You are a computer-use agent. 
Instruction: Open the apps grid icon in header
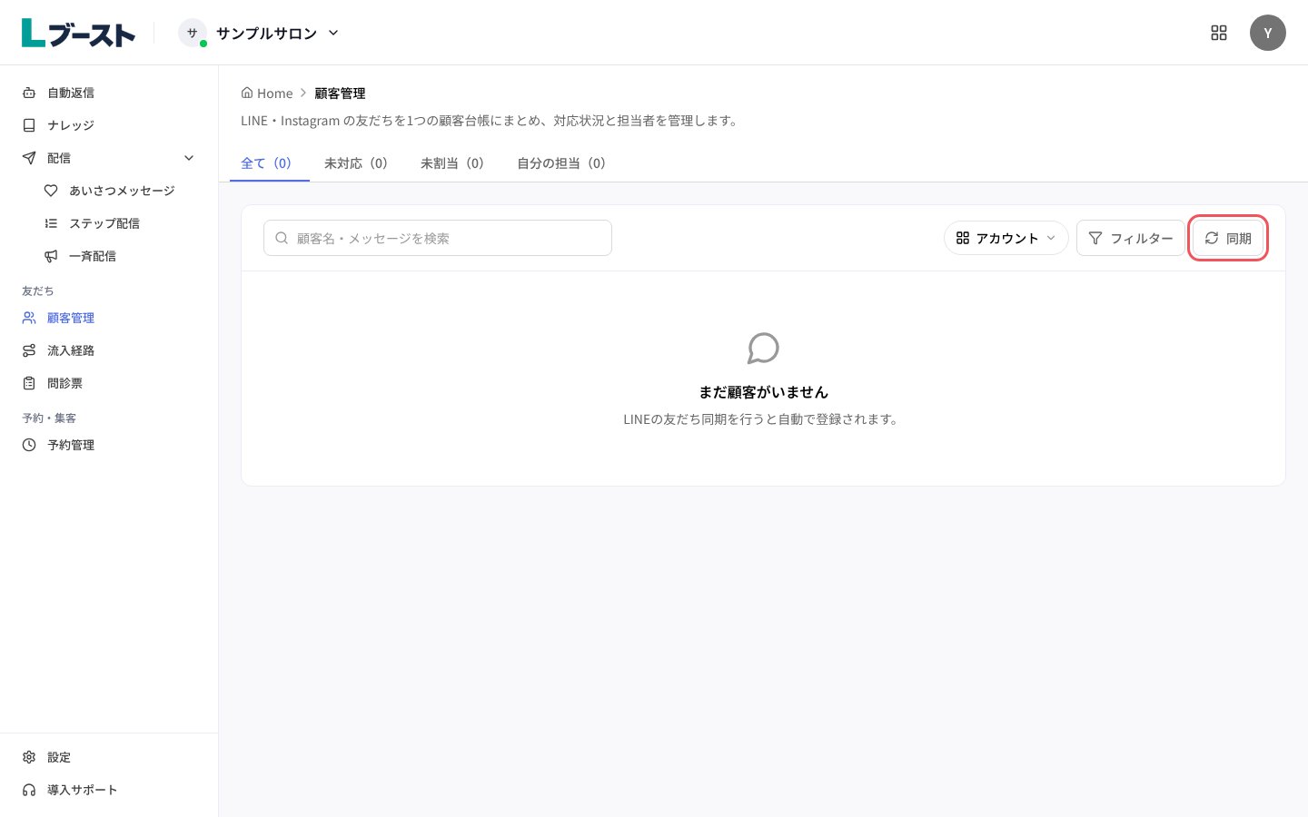point(1219,33)
